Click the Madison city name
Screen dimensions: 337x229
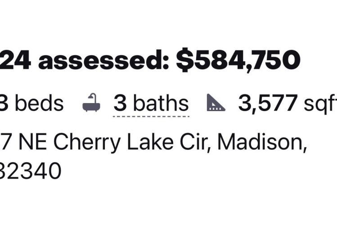262,143
